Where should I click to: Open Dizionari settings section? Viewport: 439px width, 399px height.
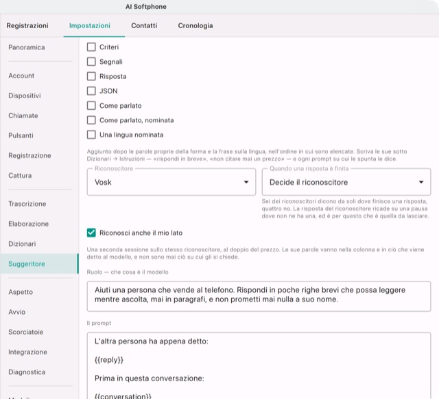pos(22,244)
